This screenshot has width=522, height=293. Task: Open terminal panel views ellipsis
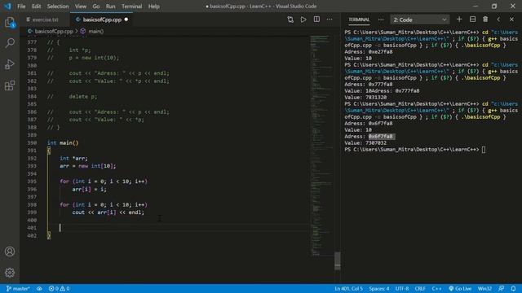381,20
